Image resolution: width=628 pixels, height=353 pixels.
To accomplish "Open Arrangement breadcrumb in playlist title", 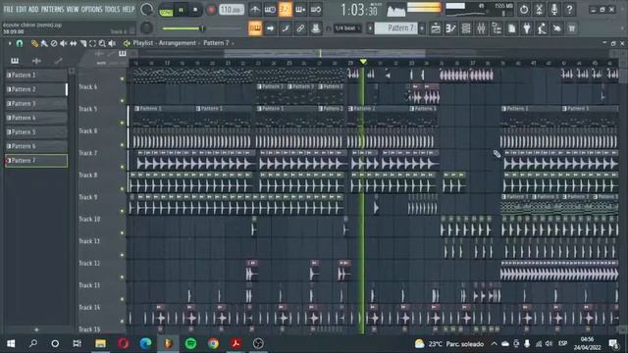I will 178,43.
